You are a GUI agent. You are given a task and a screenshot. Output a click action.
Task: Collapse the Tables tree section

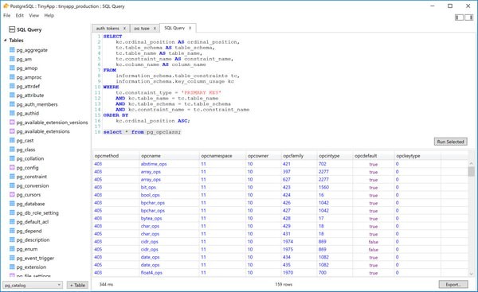[x=6, y=41]
